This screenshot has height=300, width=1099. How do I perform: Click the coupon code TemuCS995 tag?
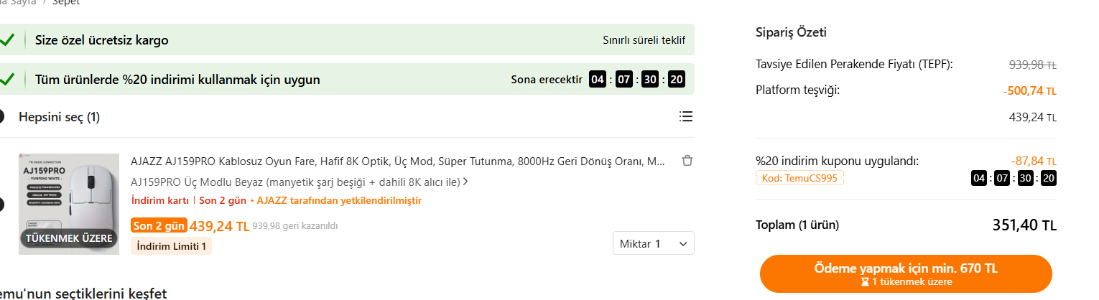799,178
